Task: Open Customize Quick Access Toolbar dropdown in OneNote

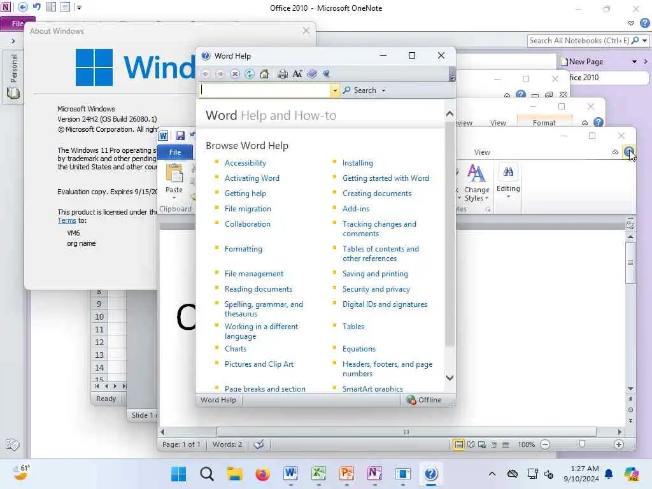Action: pos(79,8)
